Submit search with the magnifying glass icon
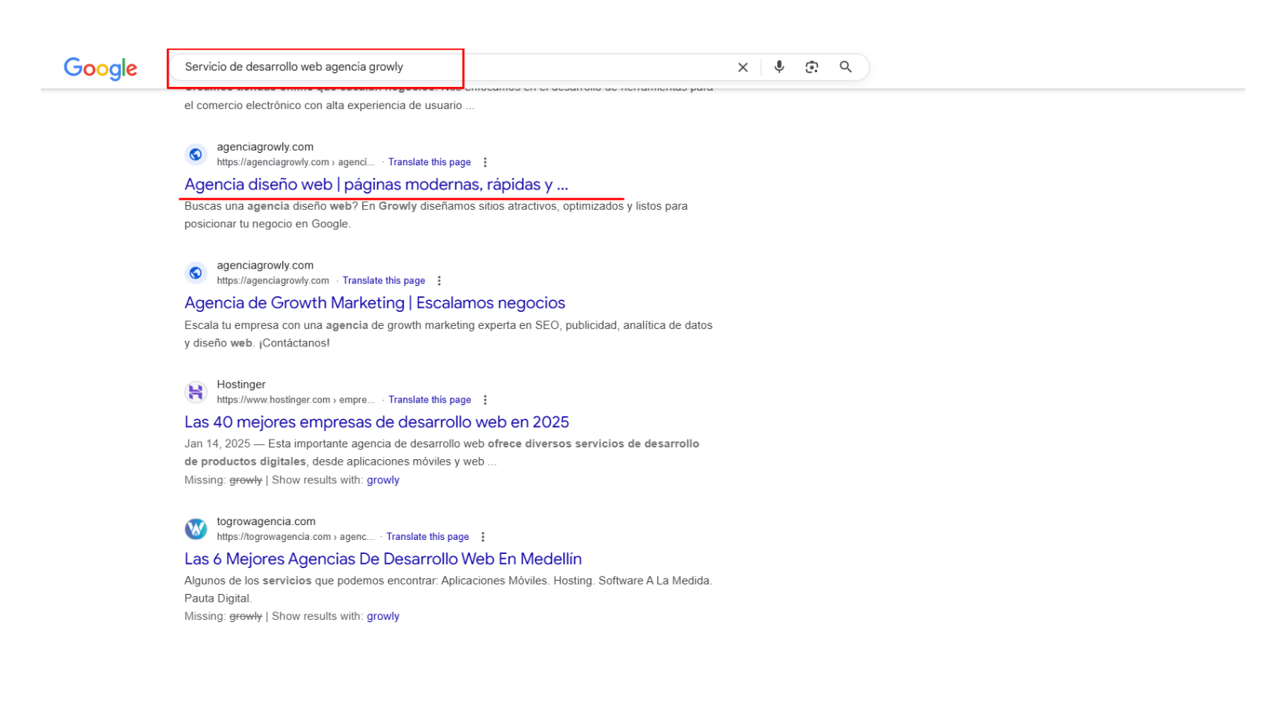The image size is (1286, 724). [x=845, y=67]
